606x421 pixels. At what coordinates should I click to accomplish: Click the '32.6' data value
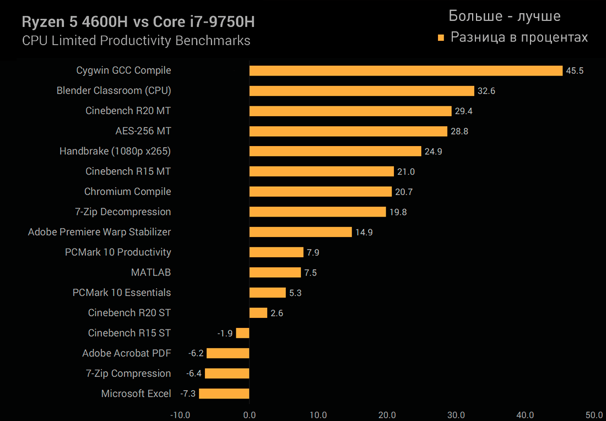click(486, 91)
